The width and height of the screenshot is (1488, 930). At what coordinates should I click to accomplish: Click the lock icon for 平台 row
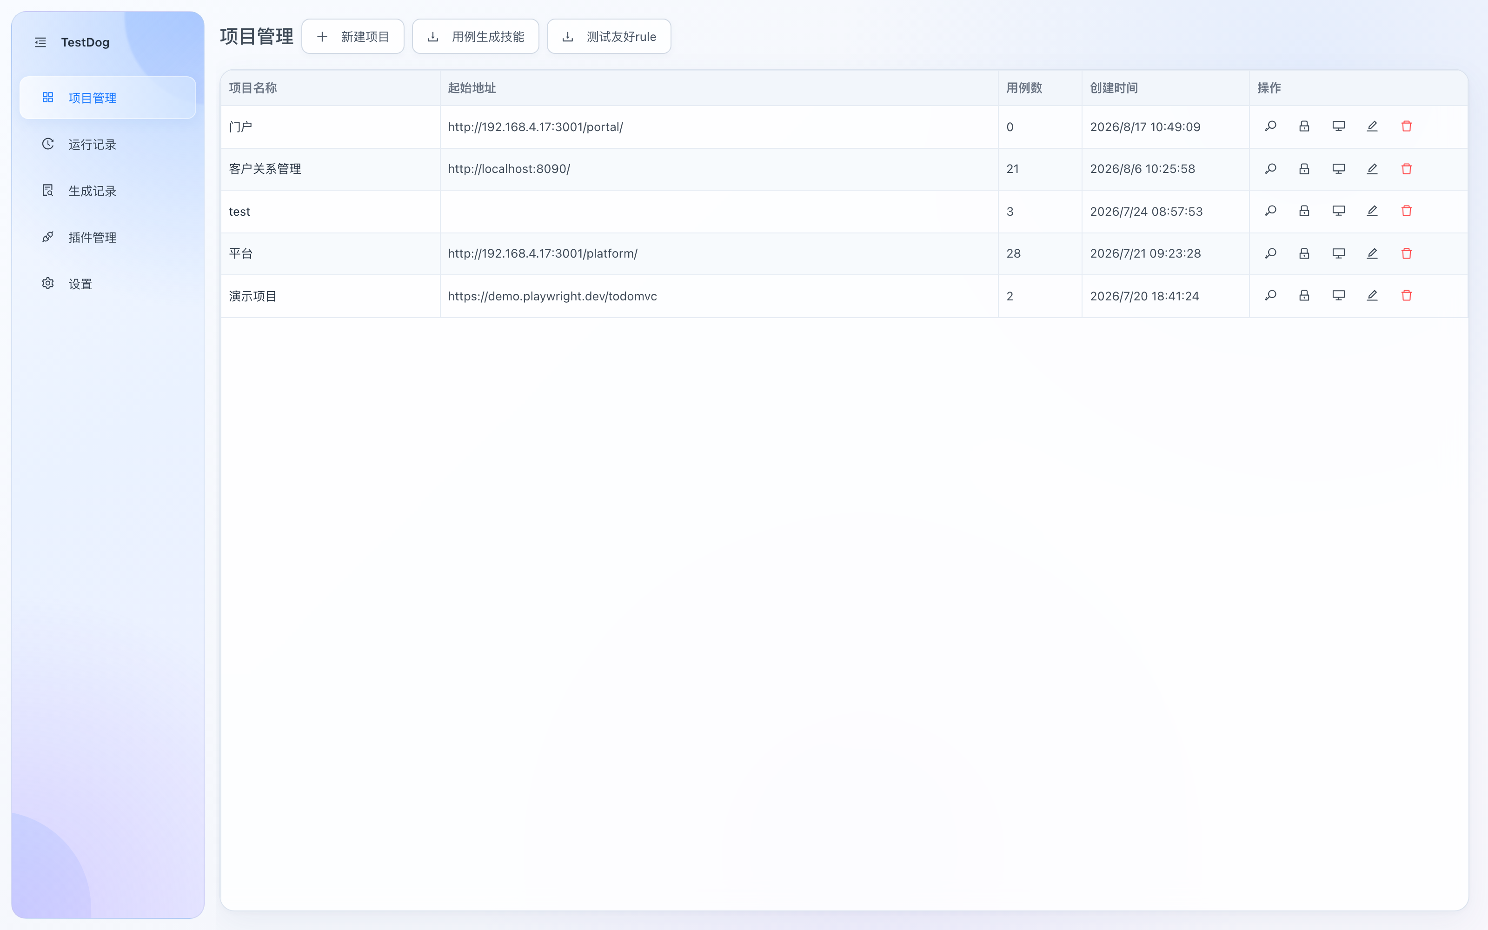coord(1304,253)
